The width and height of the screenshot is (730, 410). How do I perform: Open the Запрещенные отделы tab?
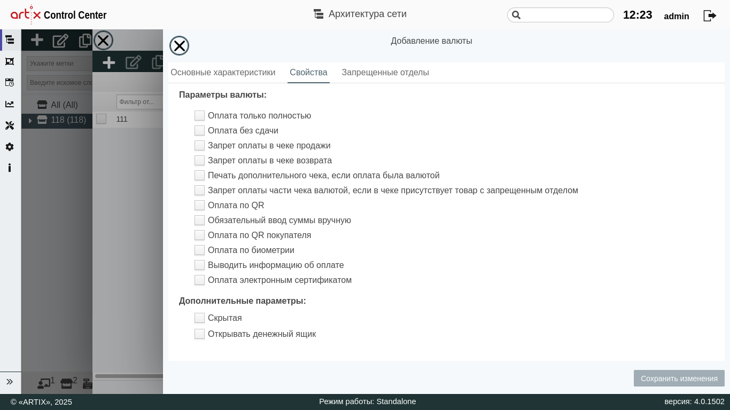point(385,73)
